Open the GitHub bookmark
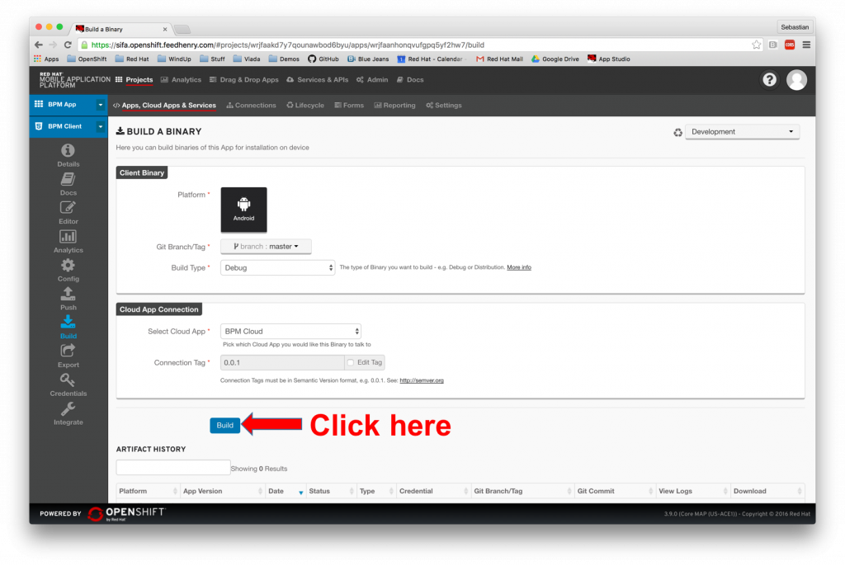Image resolution: width=845 pixels, height=566 pixels. tap(323, 59)
